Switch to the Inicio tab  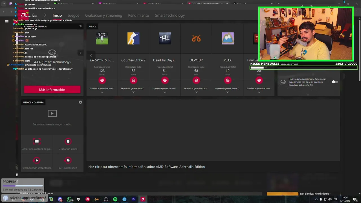pos(57,15)
